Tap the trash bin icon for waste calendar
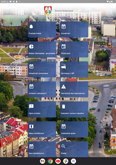 [63, 106]
